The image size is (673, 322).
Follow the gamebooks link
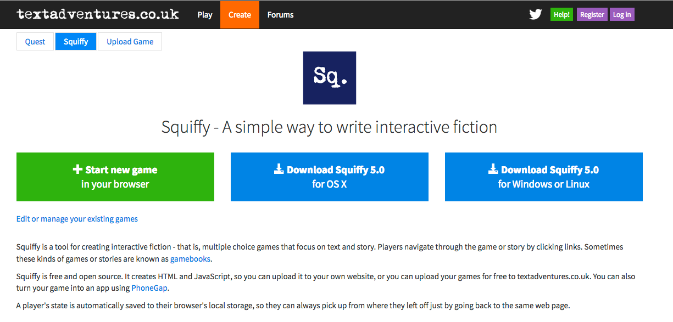(190, 259)
